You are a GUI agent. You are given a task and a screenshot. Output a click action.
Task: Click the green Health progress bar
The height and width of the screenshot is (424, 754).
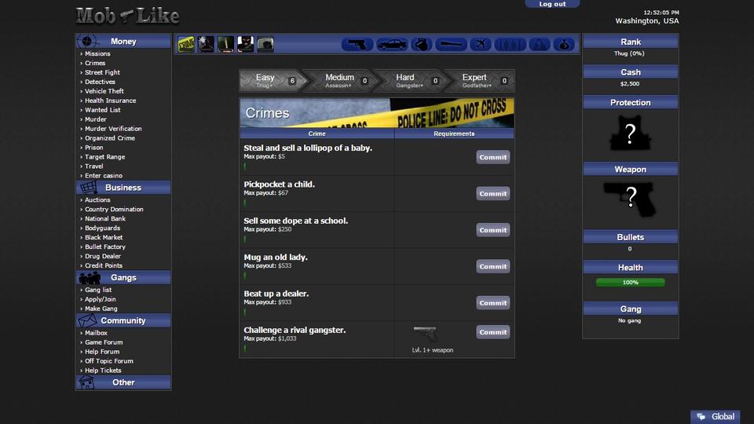630,282
